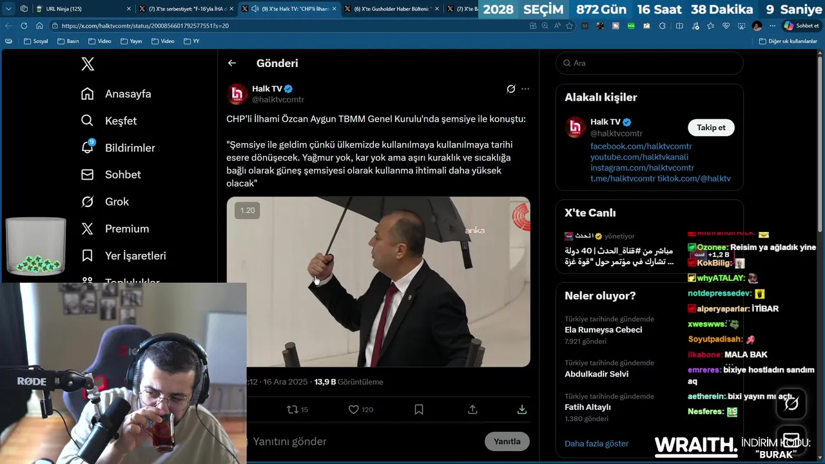Screen dimensions: 825x464
Task: Click browser refresh button
Action: tap(24, 26)
